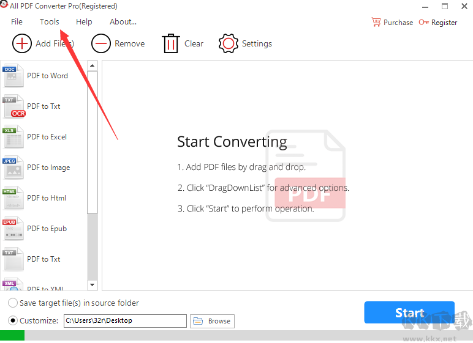Screen dimensions: 473x343
Task: Click the 'Click "Start" to perform operation' line
Action: (246, 208)
